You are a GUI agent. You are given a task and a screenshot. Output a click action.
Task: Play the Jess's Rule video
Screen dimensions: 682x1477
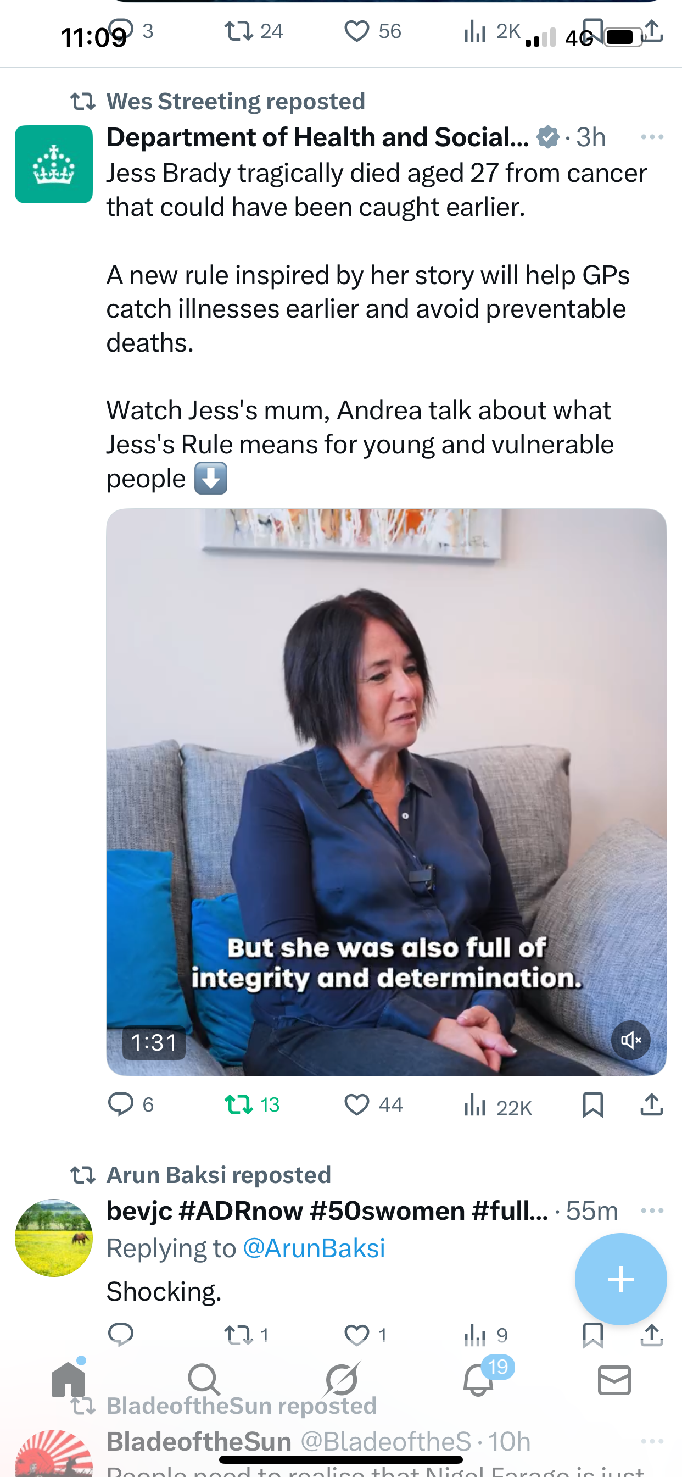pos(386,792)
